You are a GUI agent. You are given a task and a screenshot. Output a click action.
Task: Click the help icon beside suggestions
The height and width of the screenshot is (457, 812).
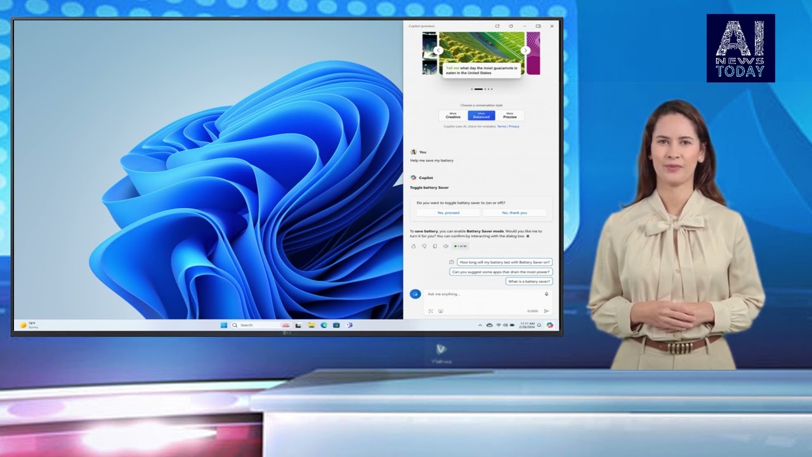click(452, 262)
